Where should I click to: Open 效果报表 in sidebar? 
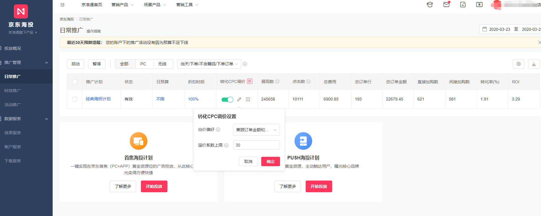pyautogui.click(x=13, y=133)
